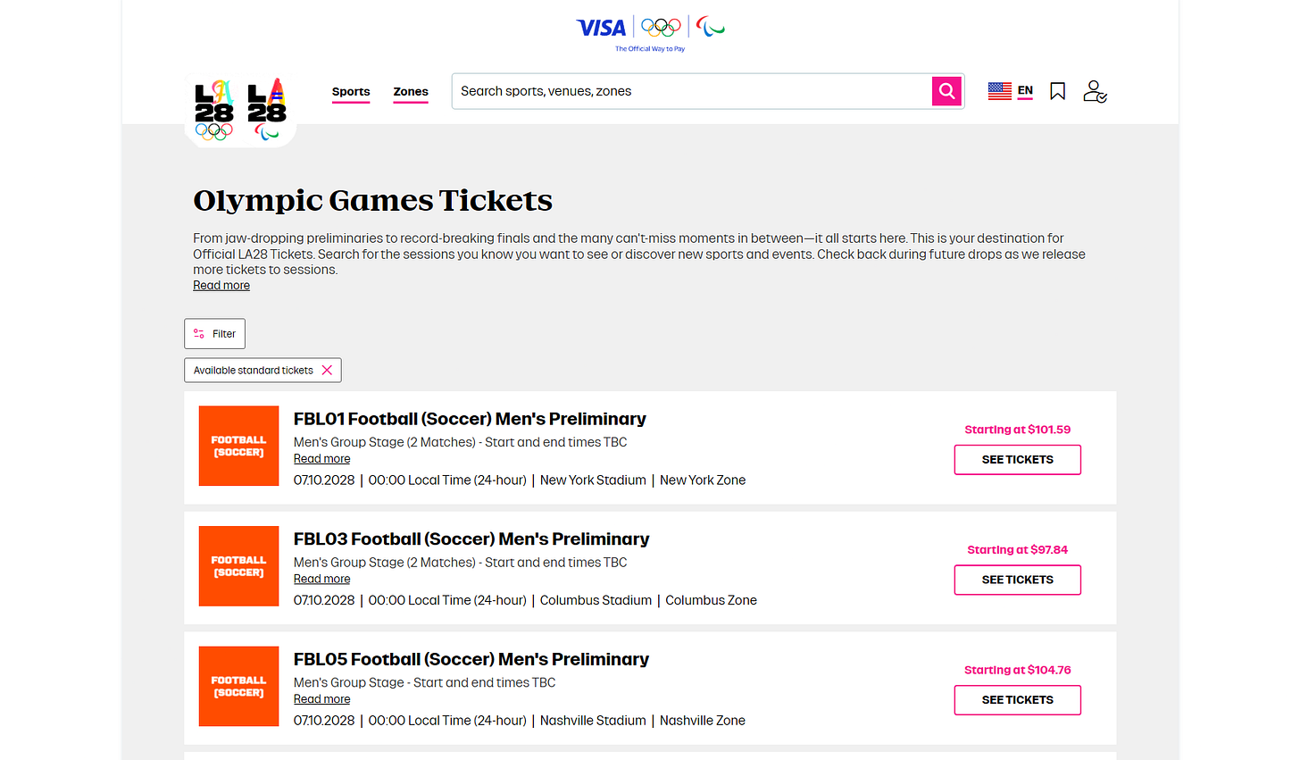The width and height of the screenshot is (1300, 760).
Task: Click the Starting at $104.76 price
Action: coord(1017,670)
